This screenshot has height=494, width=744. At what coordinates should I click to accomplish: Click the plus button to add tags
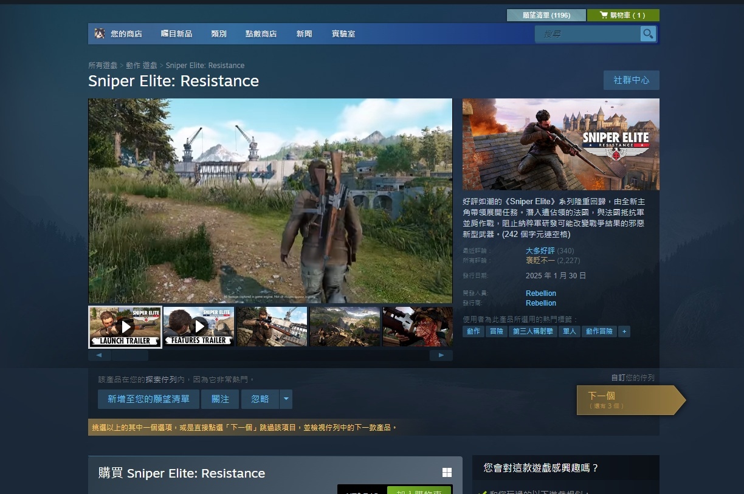click(624, 331)
